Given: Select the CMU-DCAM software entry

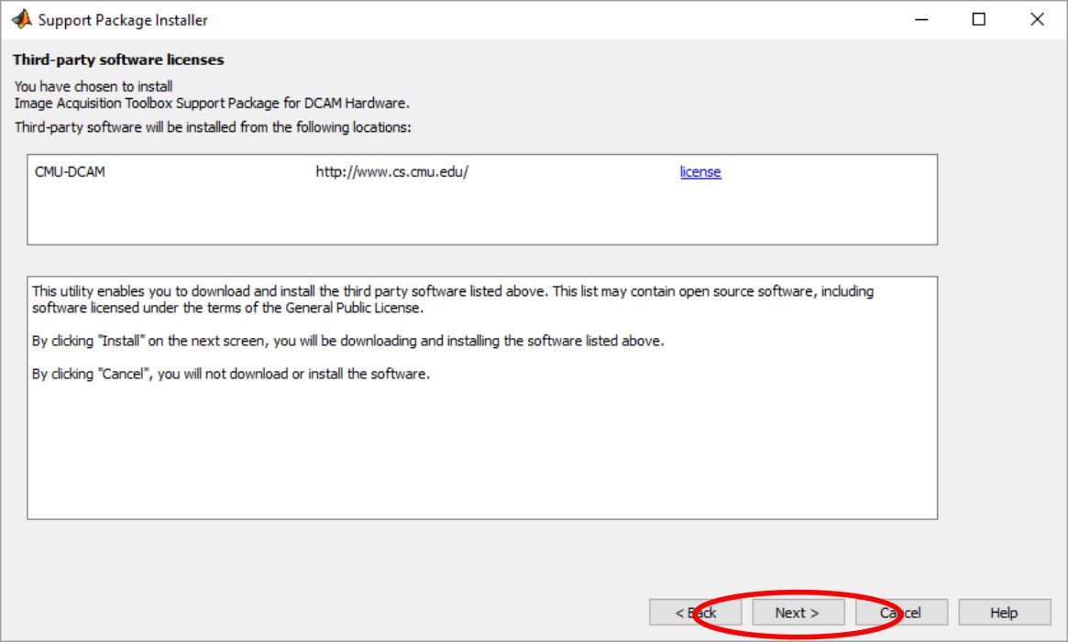Looking at the screenshot, I should point(70,172).
